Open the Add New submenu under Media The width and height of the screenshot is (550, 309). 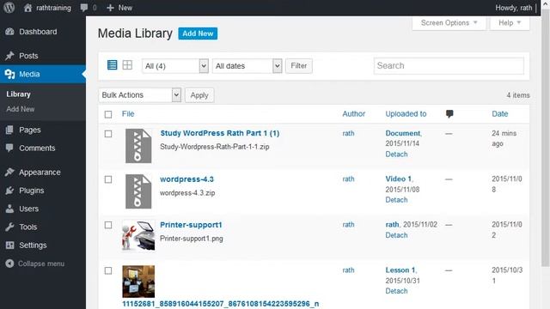(21, 109)
